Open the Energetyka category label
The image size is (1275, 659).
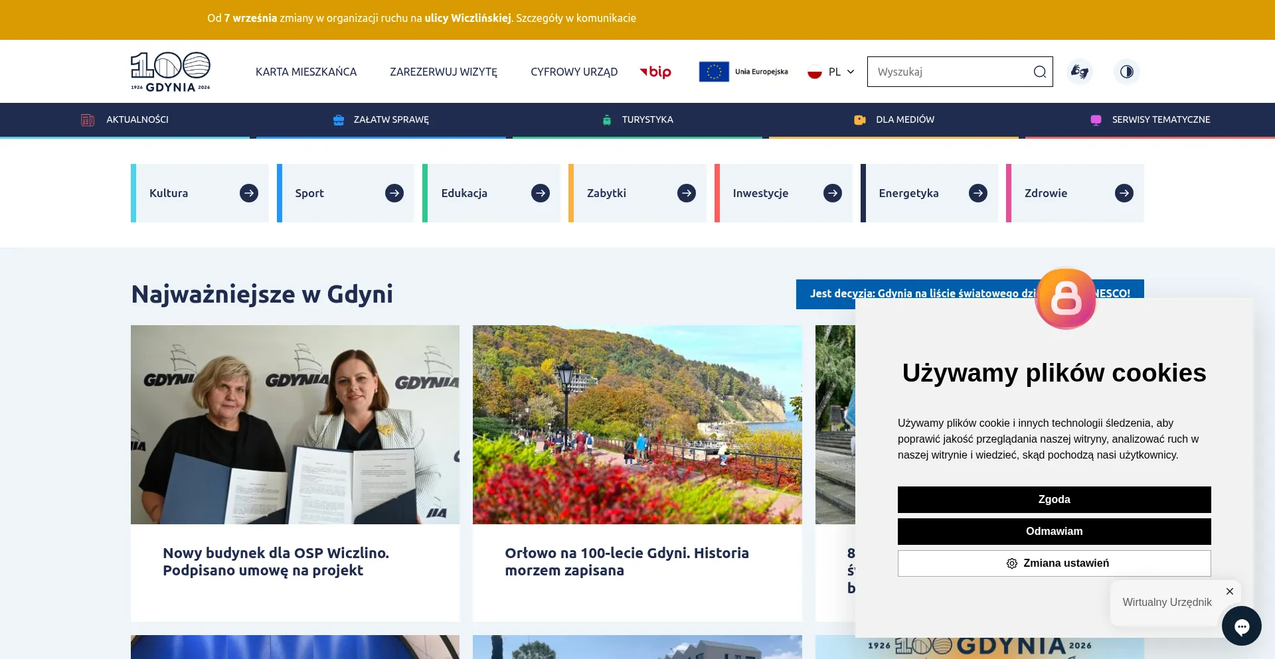[x=908, y=193]
